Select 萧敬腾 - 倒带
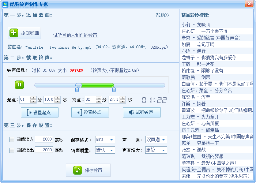Image resolution: width=256 pixels, height=183 pixels. point(217,77)
